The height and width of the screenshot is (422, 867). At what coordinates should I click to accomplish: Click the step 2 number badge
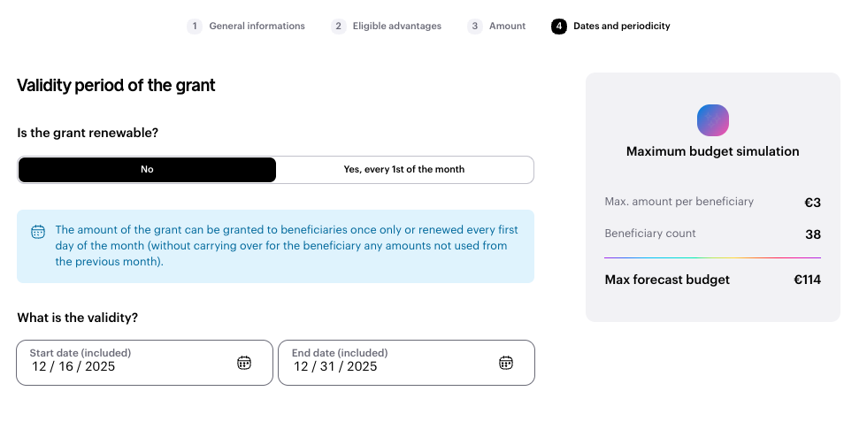pos(339,27)
